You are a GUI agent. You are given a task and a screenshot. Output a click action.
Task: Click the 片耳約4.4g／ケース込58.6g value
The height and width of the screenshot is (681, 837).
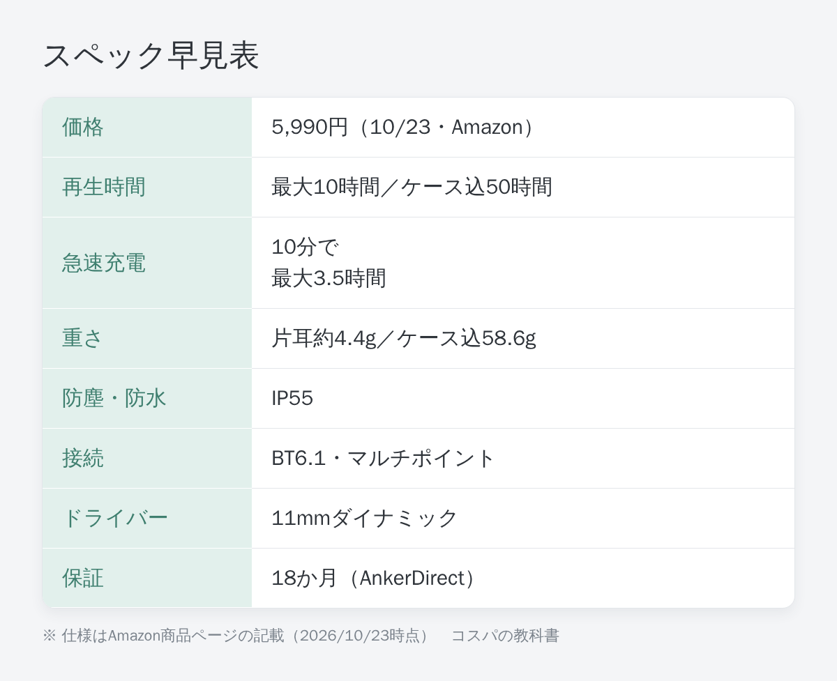coord(403,338)
